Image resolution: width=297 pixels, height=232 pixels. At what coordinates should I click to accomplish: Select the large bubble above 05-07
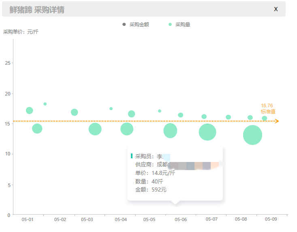coord(207,132)
